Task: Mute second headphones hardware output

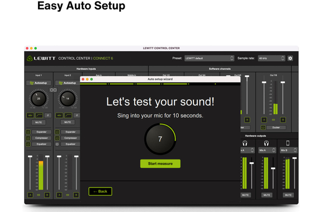Action: point(267,195)
